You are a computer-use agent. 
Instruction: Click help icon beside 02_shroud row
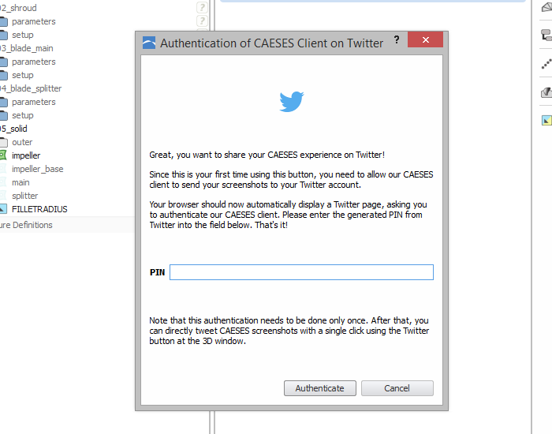click(x=202, y=7)
